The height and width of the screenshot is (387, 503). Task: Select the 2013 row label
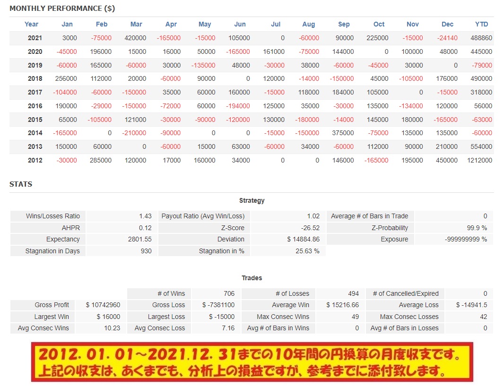(x=35, y=147)
